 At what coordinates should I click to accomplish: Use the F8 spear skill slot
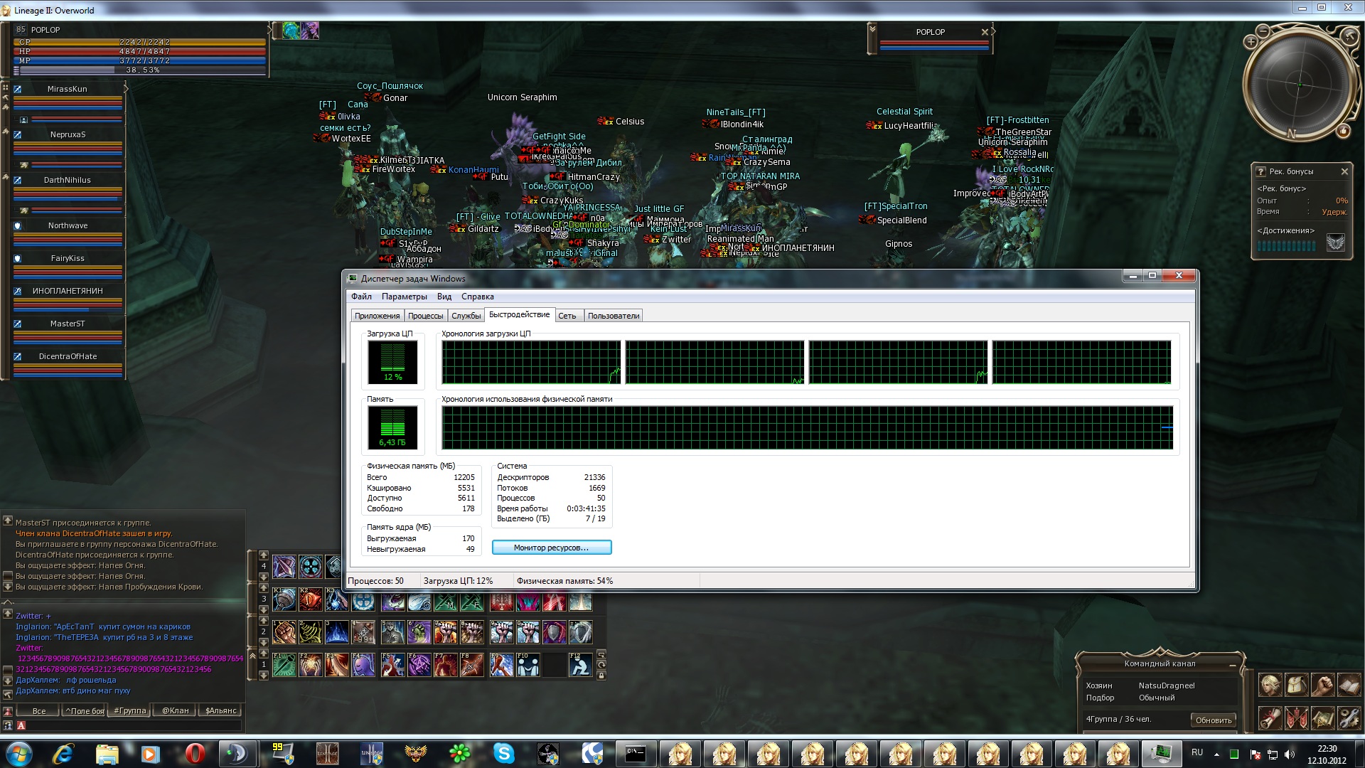coord(472,665)
